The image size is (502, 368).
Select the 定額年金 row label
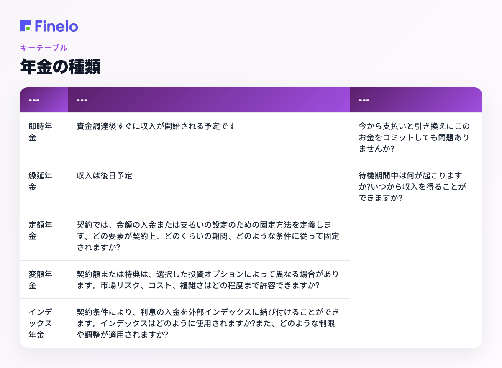click(x=40, y=231)
